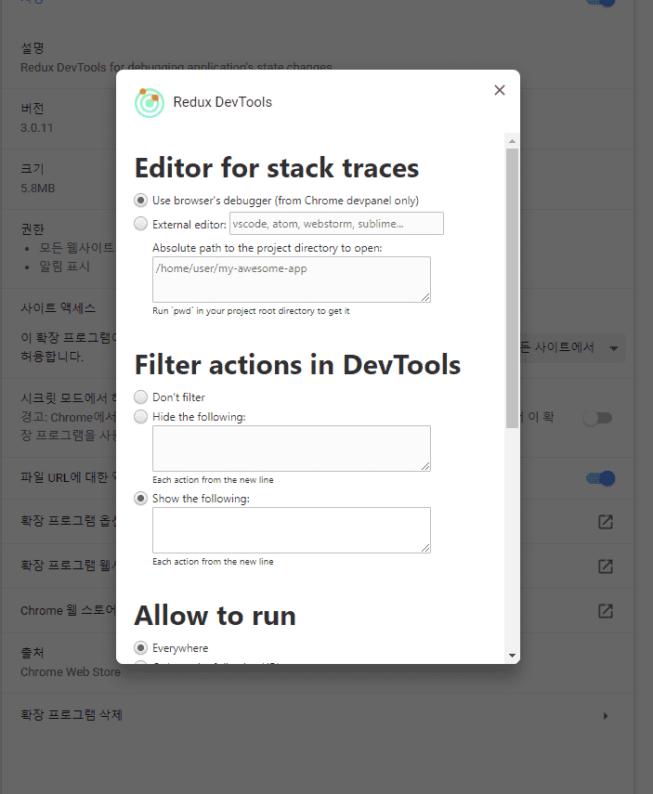Viewport: 653px width, 794px height.
Task: Click the Absolute path to the project directory label
Action: pos(267,248)
